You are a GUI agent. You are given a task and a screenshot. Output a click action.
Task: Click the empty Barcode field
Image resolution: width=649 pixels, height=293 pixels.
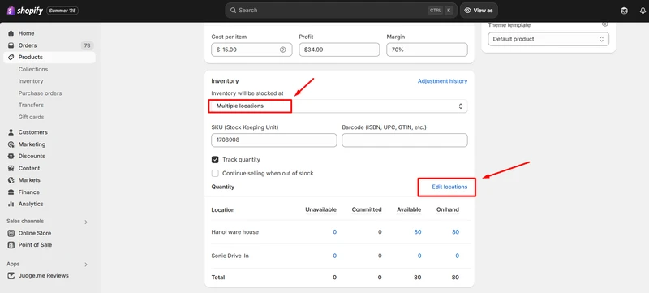(x=405, y=140)
